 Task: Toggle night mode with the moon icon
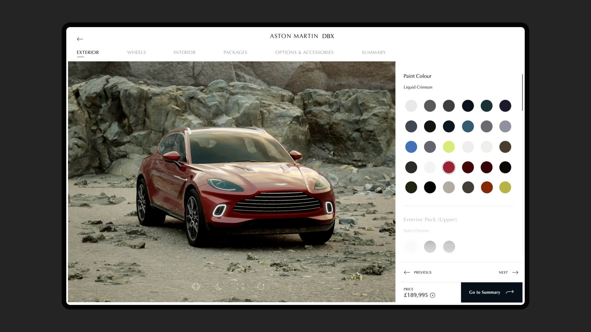tap(219, 287)
